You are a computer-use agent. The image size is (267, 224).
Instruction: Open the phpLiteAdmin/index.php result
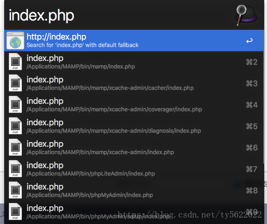tap(134, 169)
